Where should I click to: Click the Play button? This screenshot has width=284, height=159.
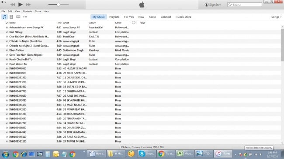click(x=21, y=4)
